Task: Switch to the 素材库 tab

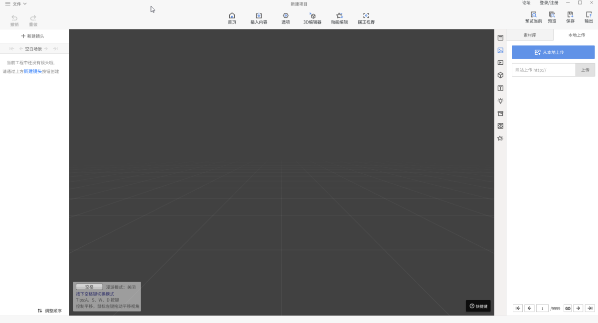Action: click(530, 35)
